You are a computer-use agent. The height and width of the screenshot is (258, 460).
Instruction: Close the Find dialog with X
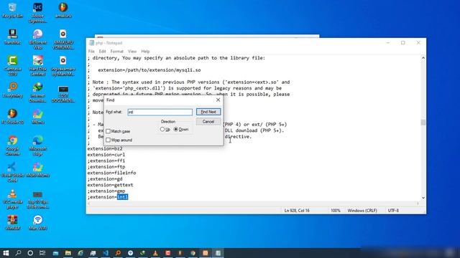[218, 100]
